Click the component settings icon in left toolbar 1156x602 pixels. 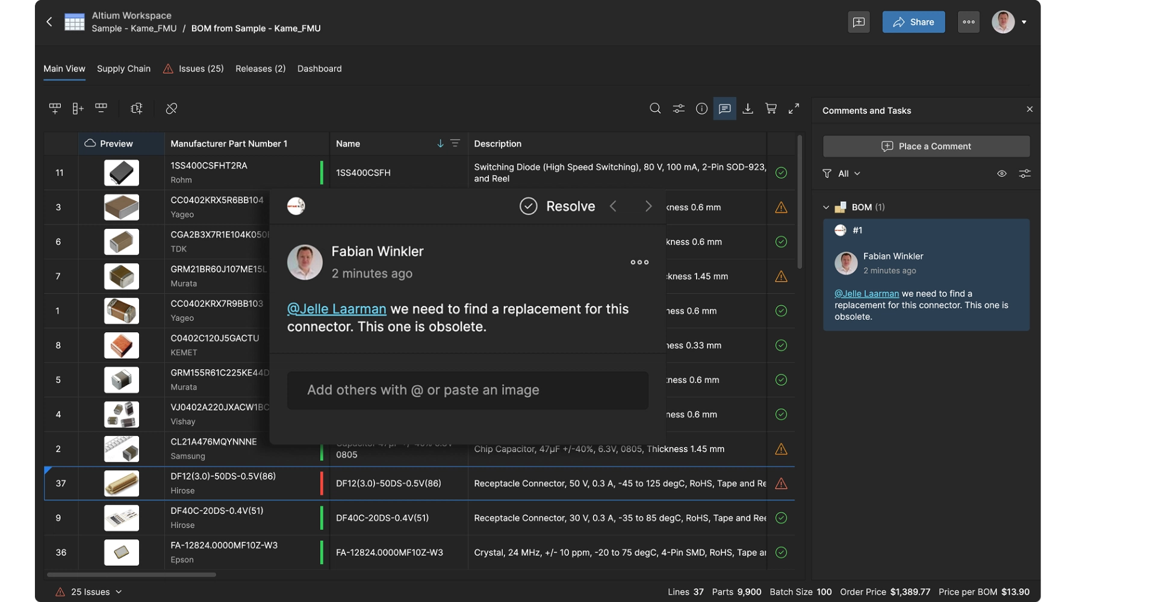tap(137, 108)
